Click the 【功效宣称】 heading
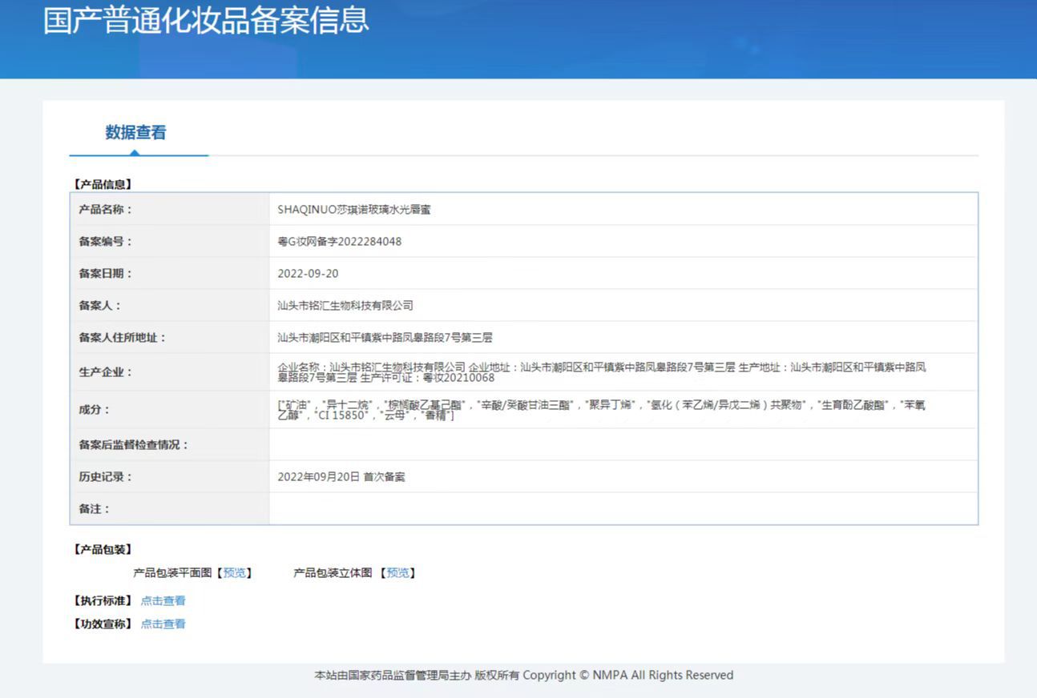Viewport: 1037px width, 698px height. click(102, 624)
